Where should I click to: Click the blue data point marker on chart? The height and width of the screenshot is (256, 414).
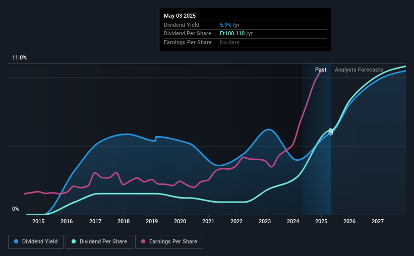331,134
